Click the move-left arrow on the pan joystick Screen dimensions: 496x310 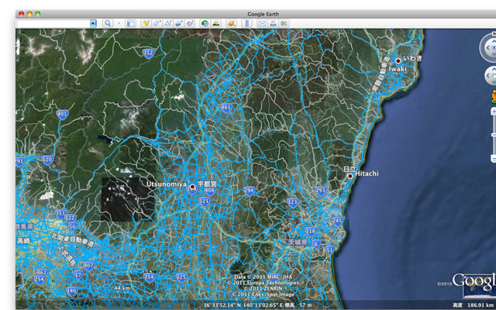coord(487,76)
